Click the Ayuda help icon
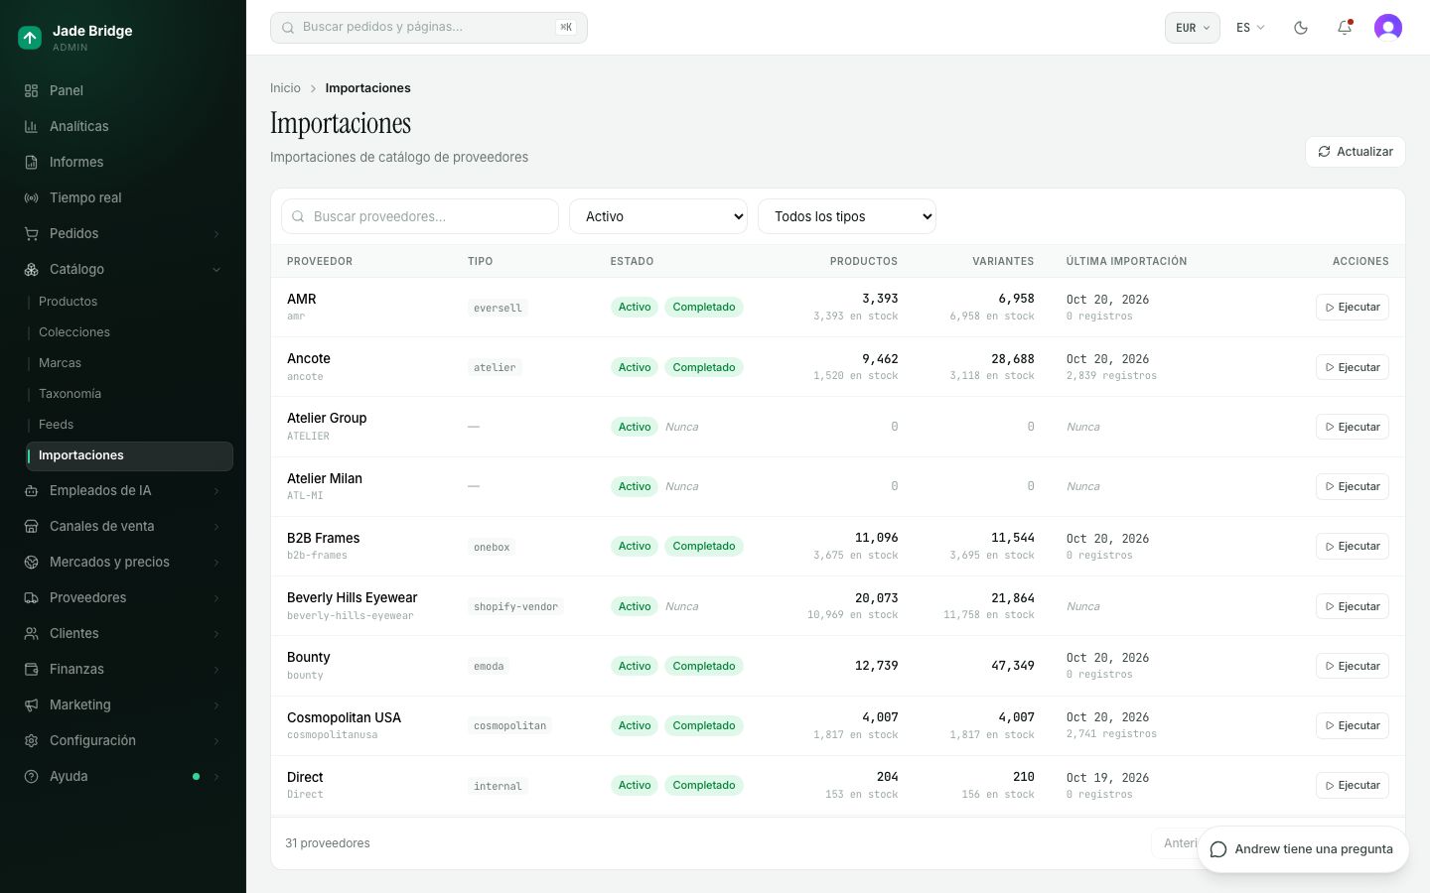The height and width of the screenshot is (893, 1430). [31, 776]
